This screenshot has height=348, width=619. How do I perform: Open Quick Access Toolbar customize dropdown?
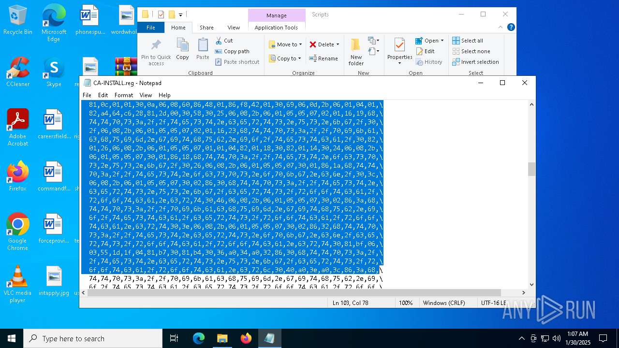pyautogui.click(x=181, y=14)
